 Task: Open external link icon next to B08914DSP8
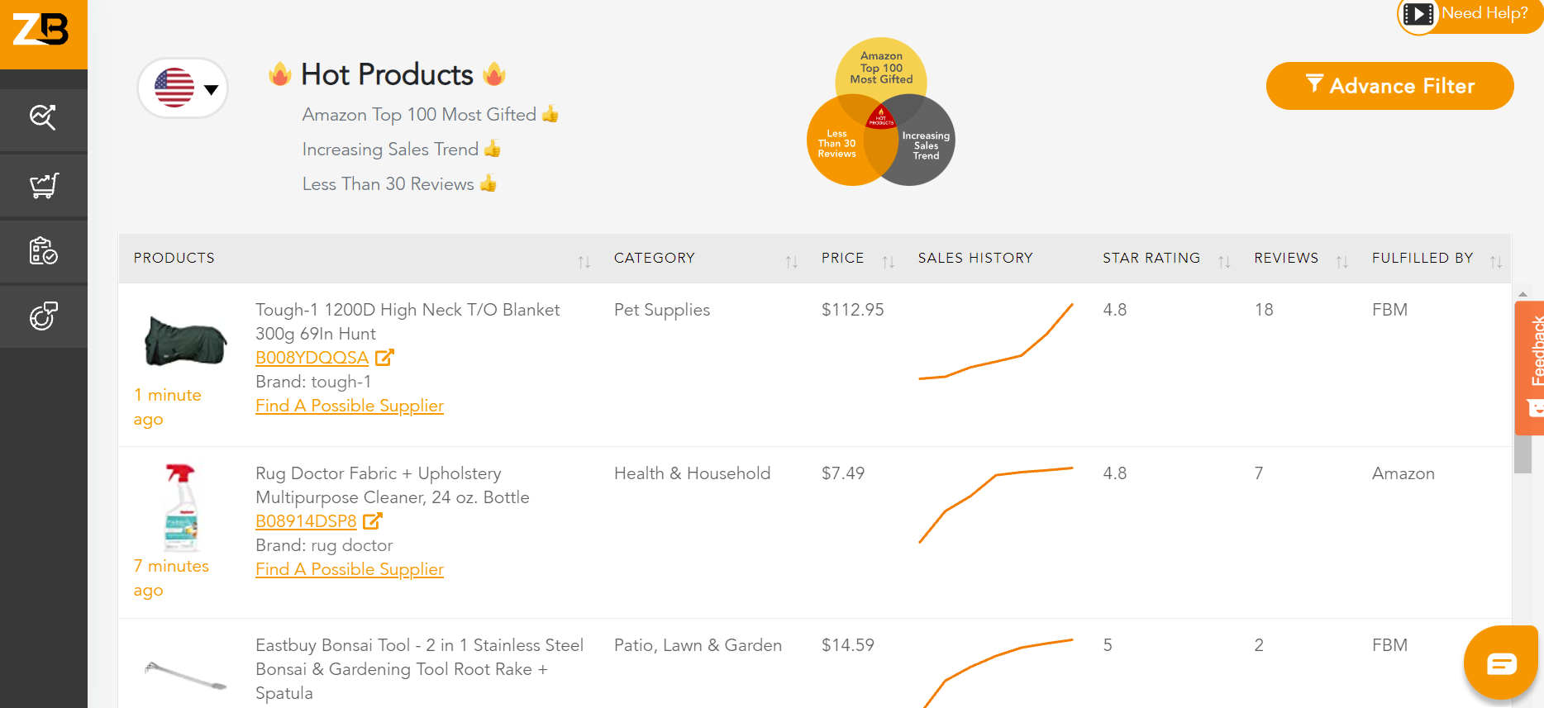click(x=373, y=521)
